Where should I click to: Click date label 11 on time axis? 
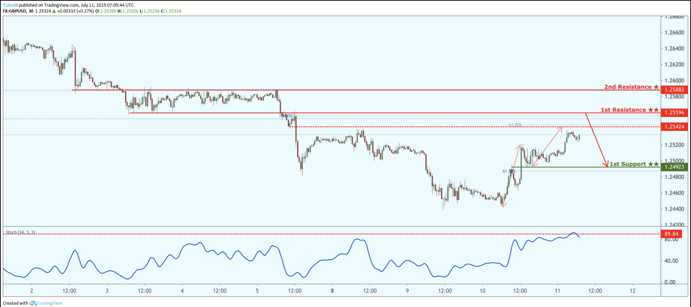[557, 291]
